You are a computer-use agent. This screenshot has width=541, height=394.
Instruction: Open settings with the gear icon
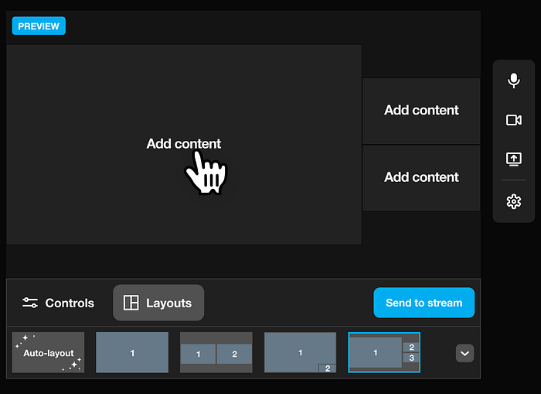click(514, 201)
